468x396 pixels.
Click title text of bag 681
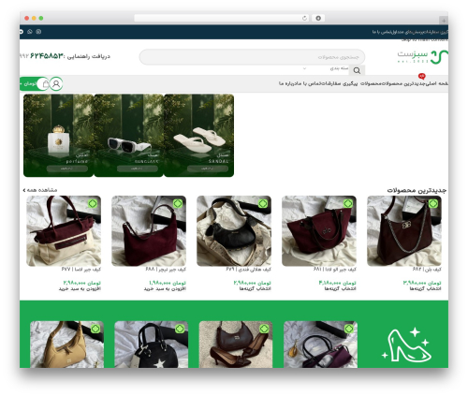[x=335, y=269]
